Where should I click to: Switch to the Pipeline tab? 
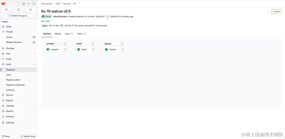pyautogui.click(x=47, y=34)
